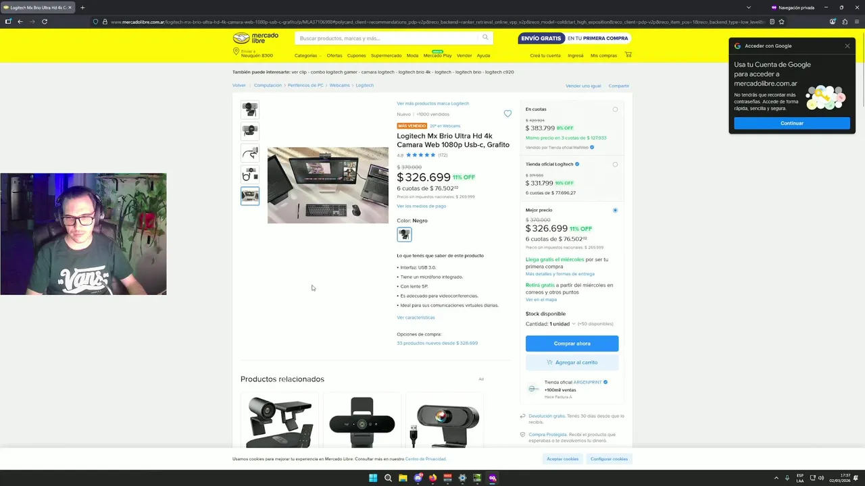The width and height of the screenshot is (865, 486).
Task: Open a new browser tab
Action: point(82,7)
